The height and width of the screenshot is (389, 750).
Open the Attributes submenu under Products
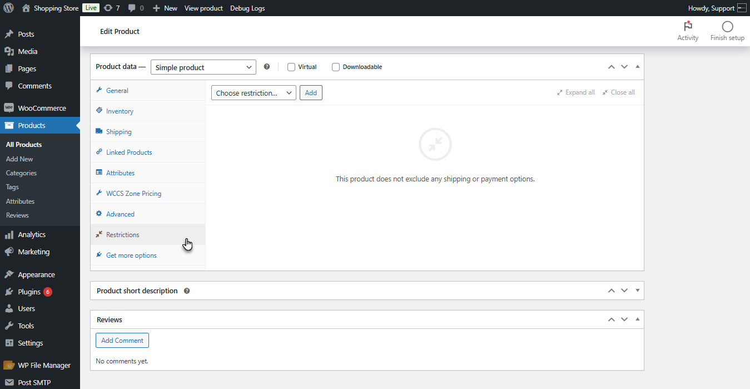(20, 201)
